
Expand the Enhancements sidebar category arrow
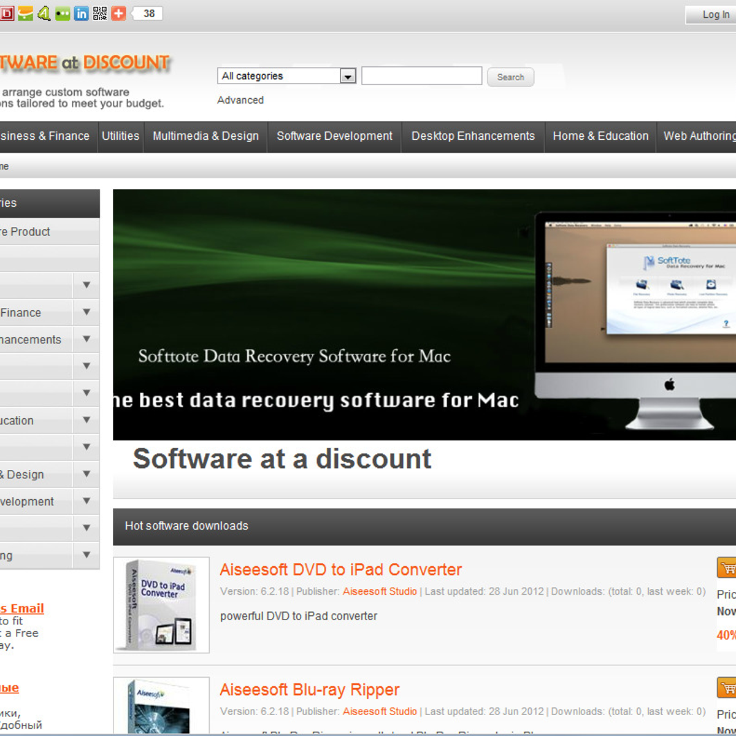click(x=86, y=339)
